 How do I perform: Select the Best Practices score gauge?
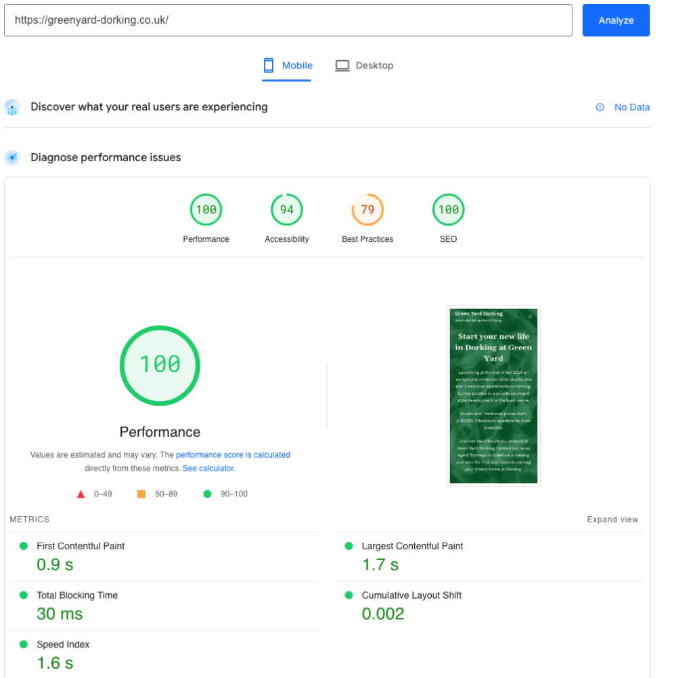(x=367, y=210)
